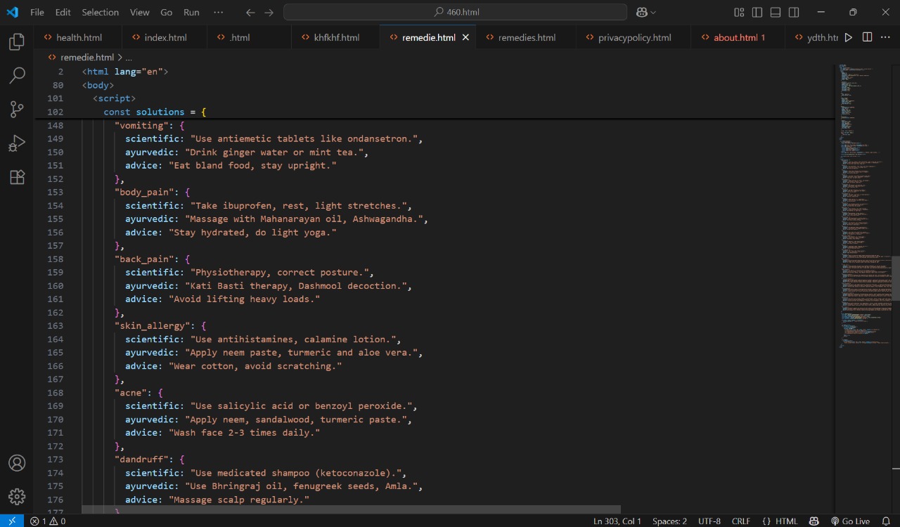900x527 pixels.
Task: Open the Customize Layout icon
Action: pyautogui.click(x=739, y=12)
